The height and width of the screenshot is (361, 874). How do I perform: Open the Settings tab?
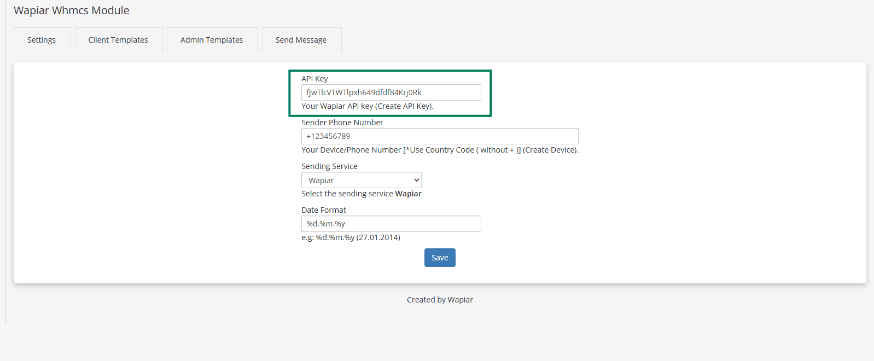[x=42, y=40]
